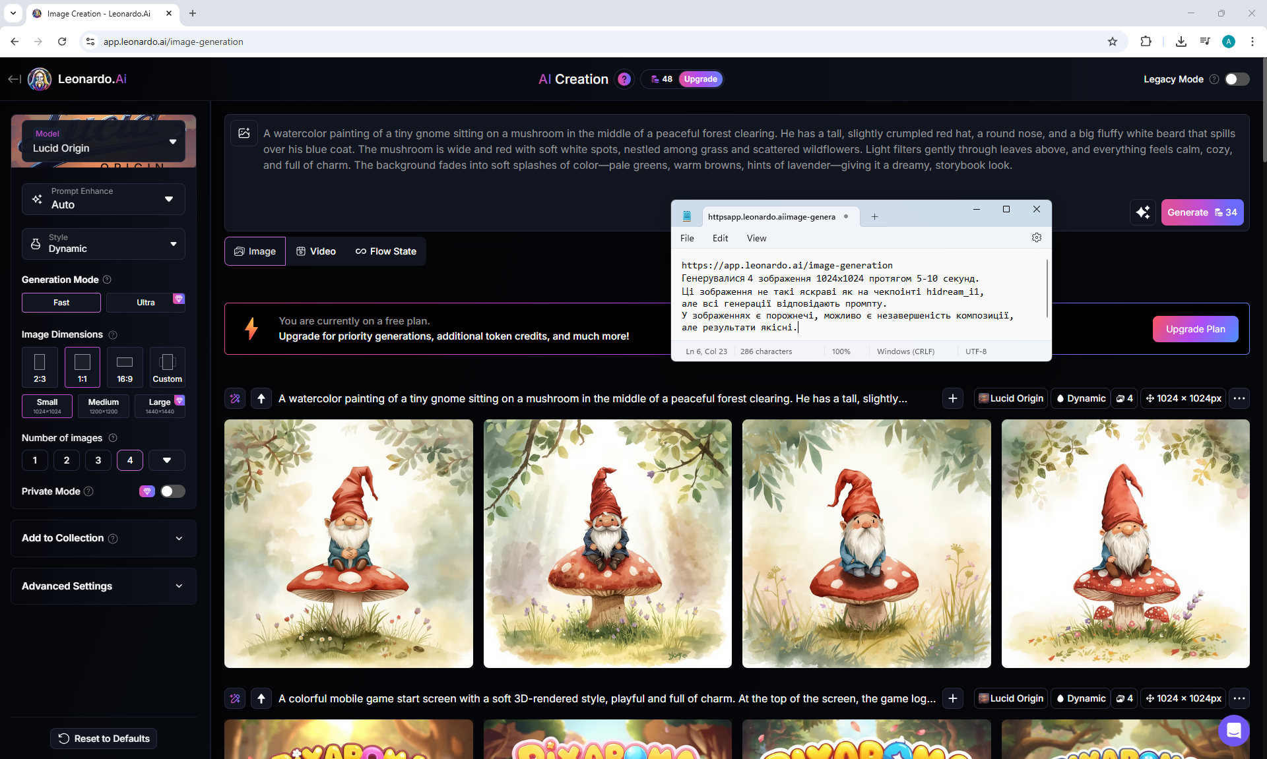1267x759 pixels.
Task: Open the support chat bubble
Action: pyautogui.click(x=1233, y=730)
